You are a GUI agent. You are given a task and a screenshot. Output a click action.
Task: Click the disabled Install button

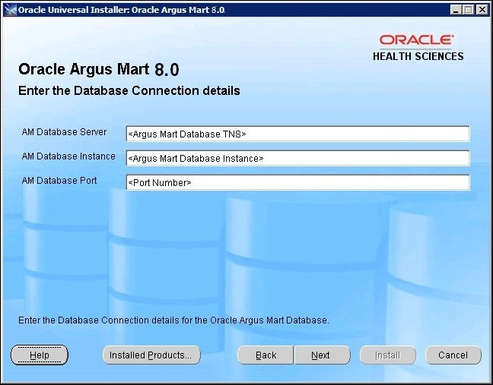(x=388, y=355)
